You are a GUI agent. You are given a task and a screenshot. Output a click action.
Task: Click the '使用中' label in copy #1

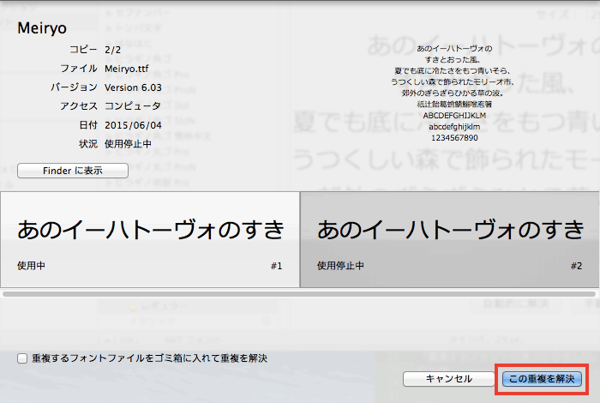[31, 266]
